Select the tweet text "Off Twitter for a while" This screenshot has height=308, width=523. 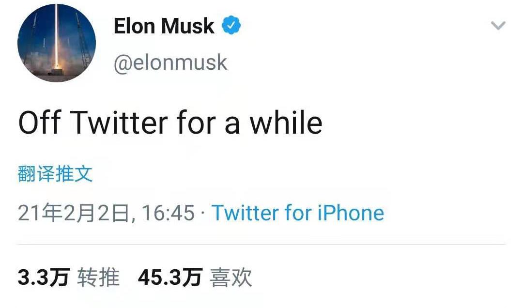click(170, 123)
